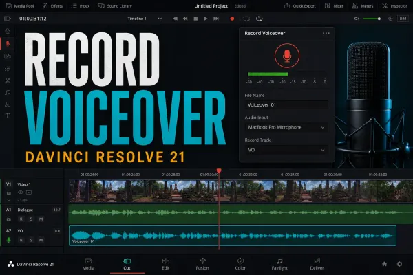Switch to the Cut page
The image size is (413, 275).
pos(127,264)
